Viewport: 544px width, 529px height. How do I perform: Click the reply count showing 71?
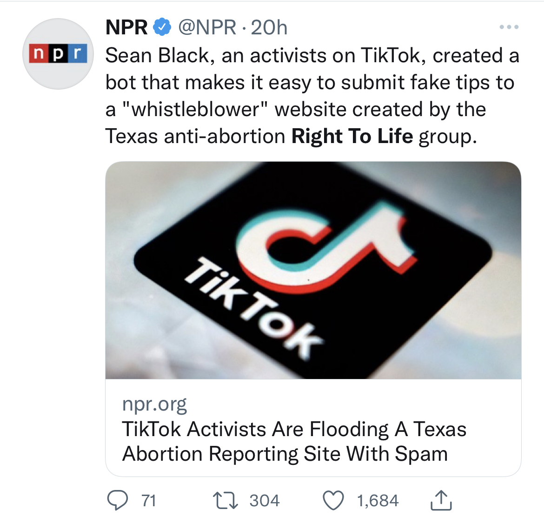pos(148,500)
